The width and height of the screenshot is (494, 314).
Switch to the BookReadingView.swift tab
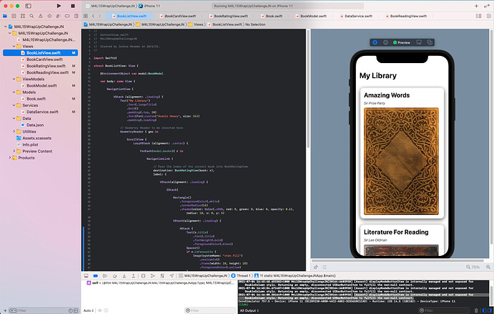point(406,16)
